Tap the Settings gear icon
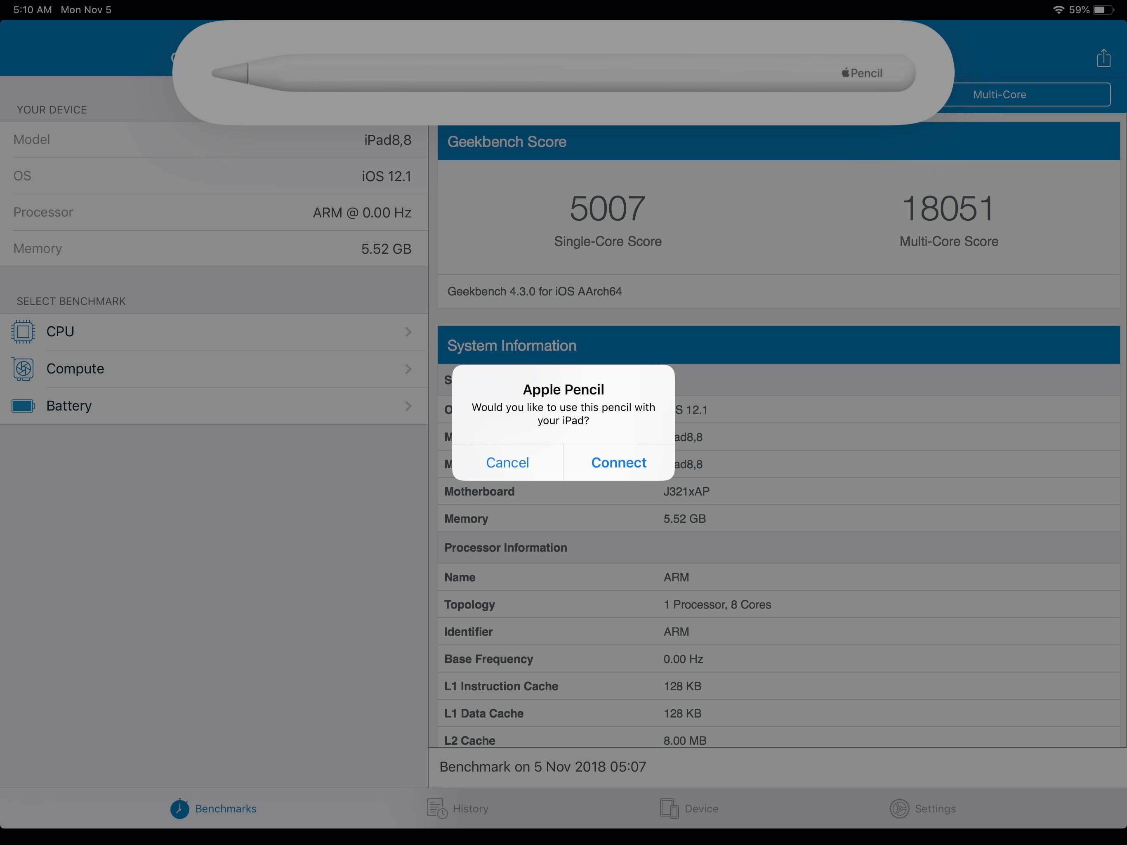This screenshot has width=1127, height=845. coord(899,808)
